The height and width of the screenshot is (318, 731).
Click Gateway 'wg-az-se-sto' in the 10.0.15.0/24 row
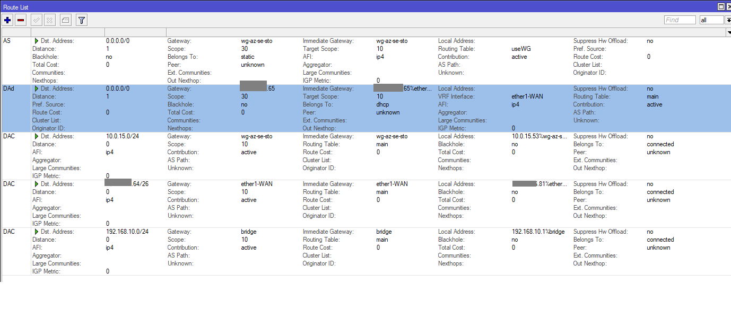click(x=257, y=136)
